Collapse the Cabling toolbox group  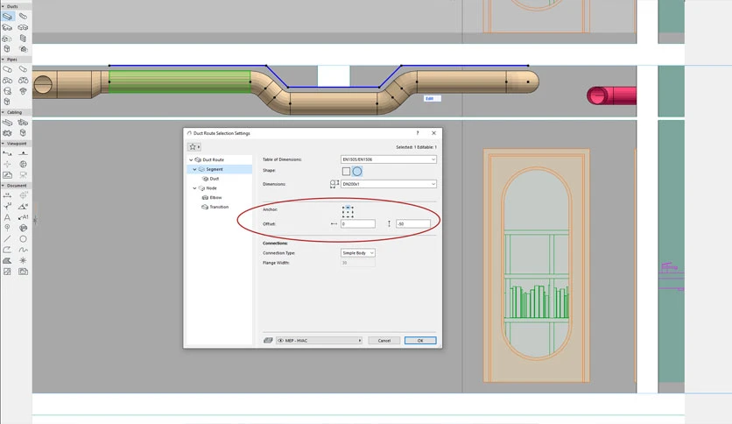click(3, 112)
